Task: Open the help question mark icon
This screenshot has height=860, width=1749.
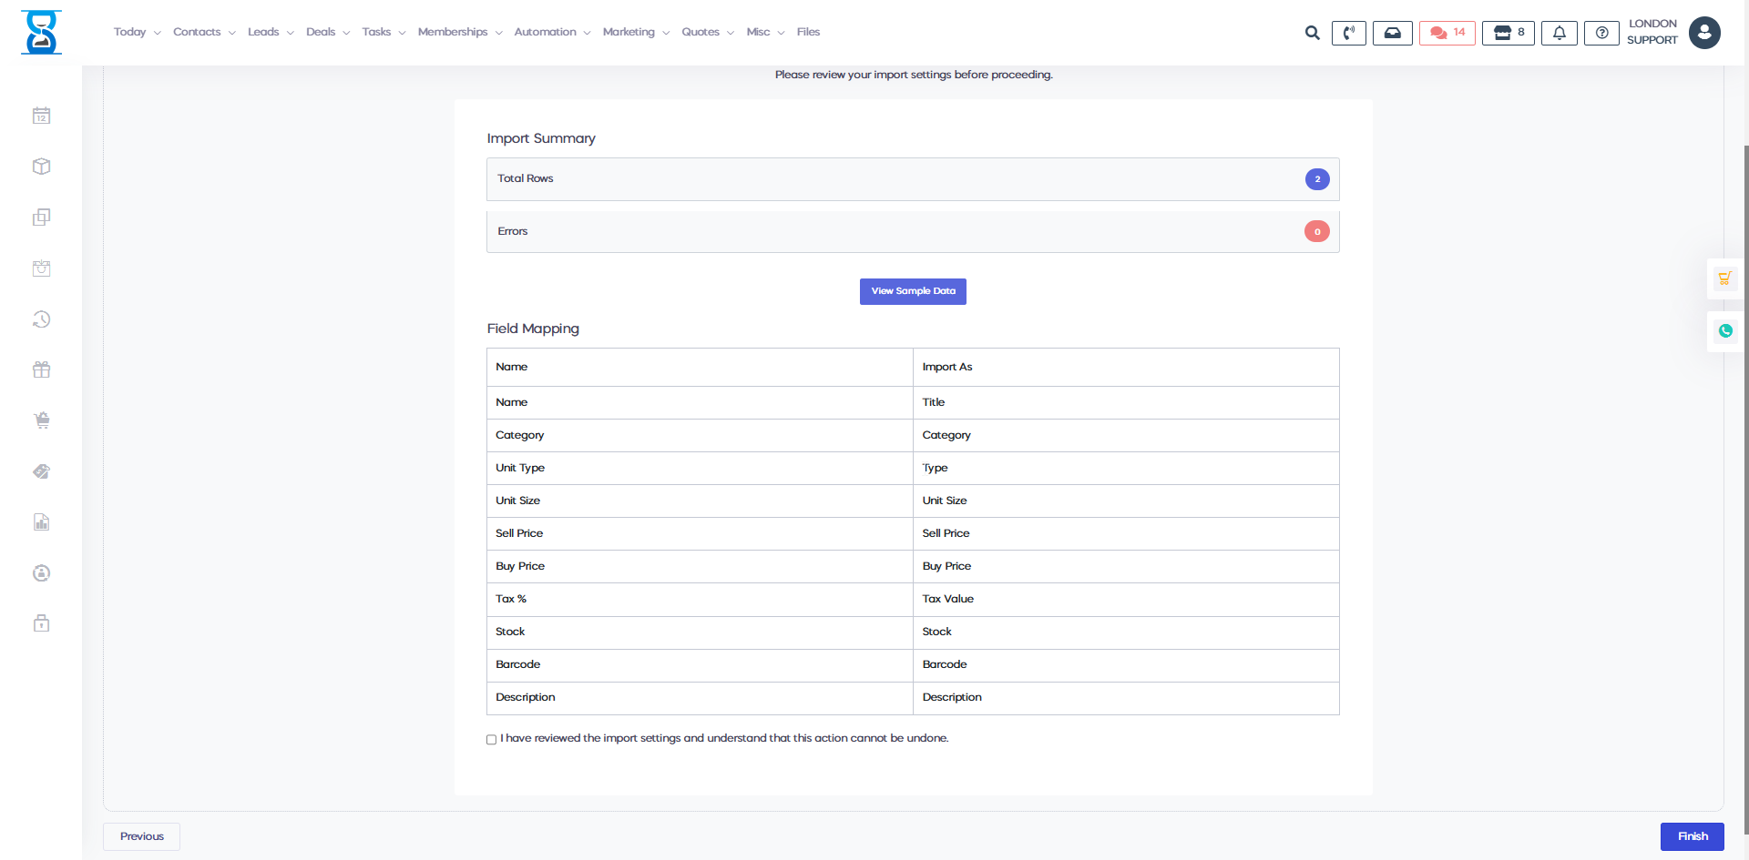Action: [1601, 33]
